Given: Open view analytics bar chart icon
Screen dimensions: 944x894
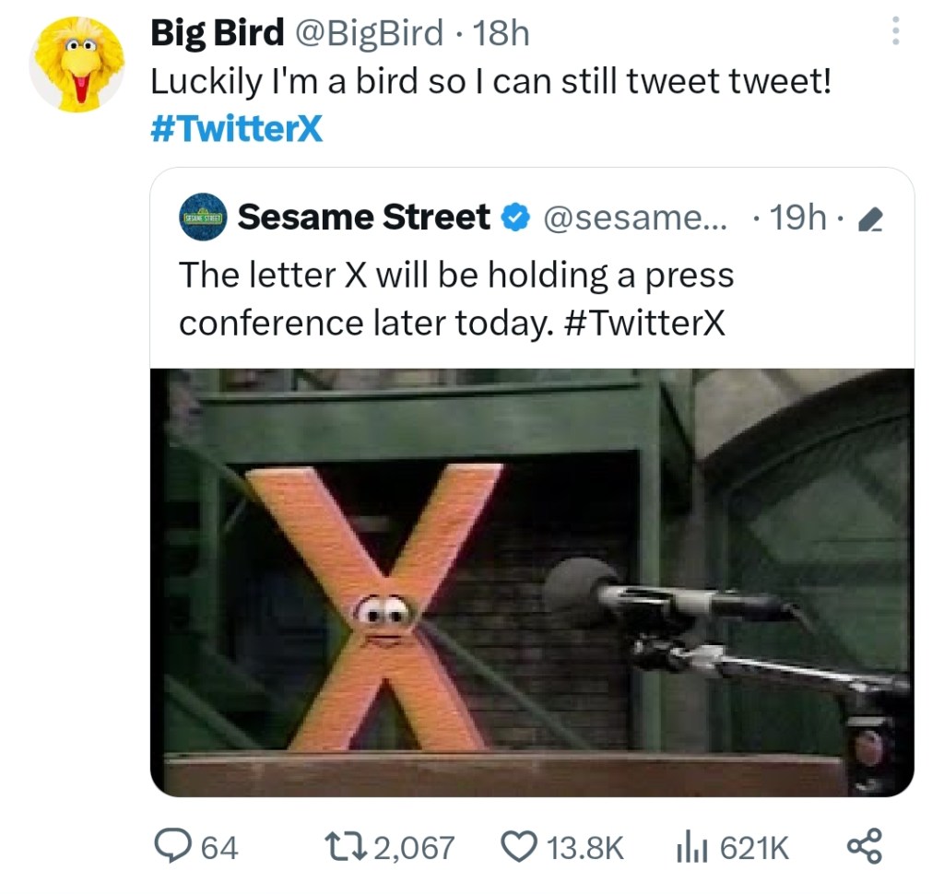Looking at the screenshot, I should point(691,846).
